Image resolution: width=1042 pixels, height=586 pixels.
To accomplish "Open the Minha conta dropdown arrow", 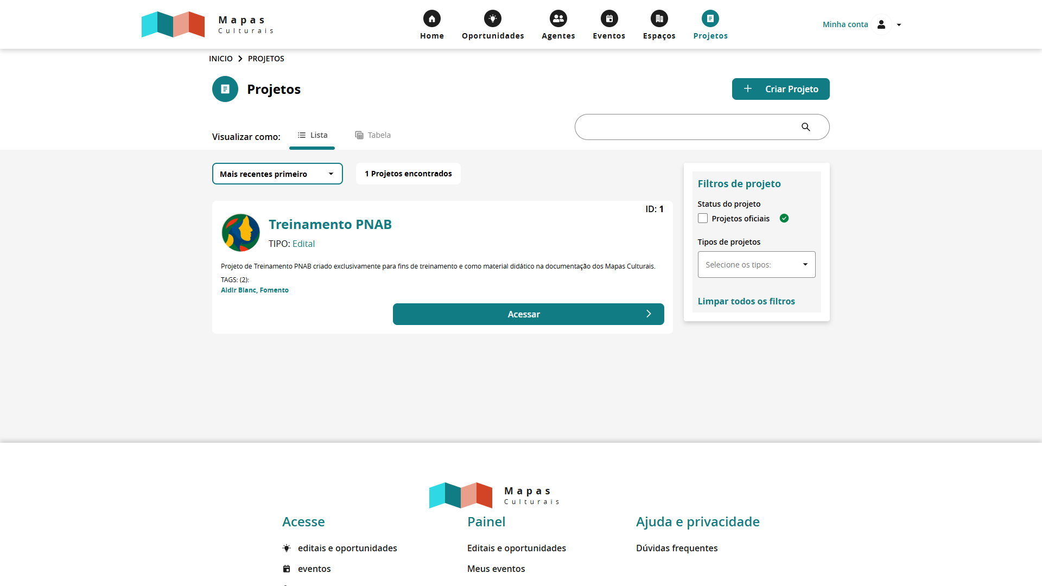I will point(899,24).
